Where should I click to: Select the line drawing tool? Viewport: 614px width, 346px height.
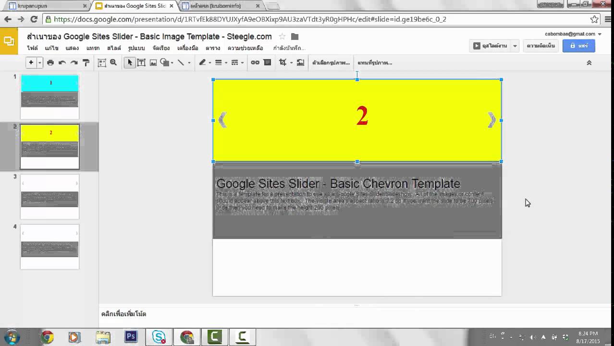coord(181,62)
